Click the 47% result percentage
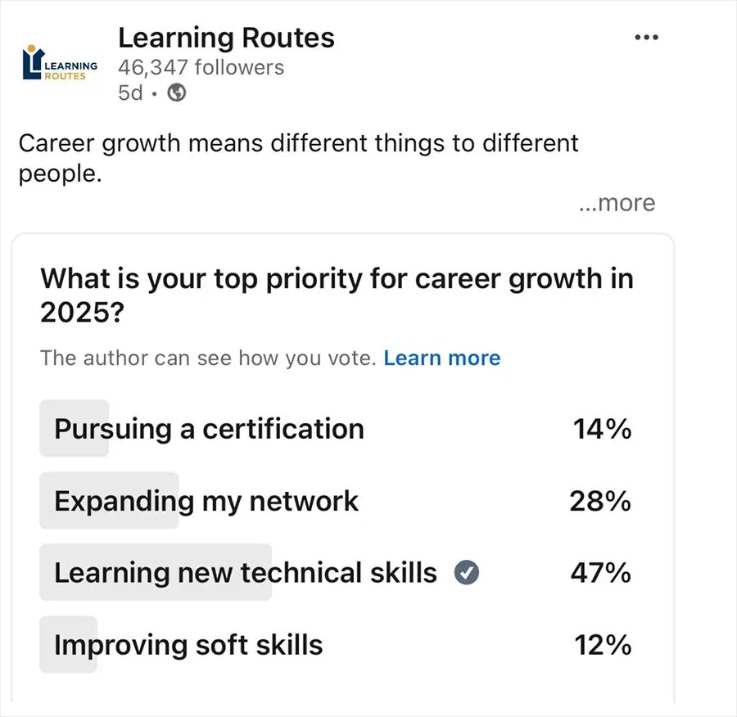Screen dimensions: 737x717 [x=602, y=573]
